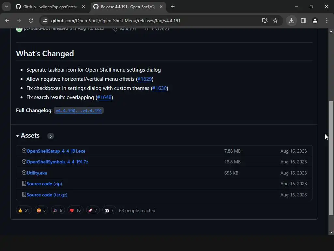Viewport: 334px width, 251px height.
Task: Click zip file icon beside Source code (zip)
Action: pyautogui.click(x=24, y=183)
